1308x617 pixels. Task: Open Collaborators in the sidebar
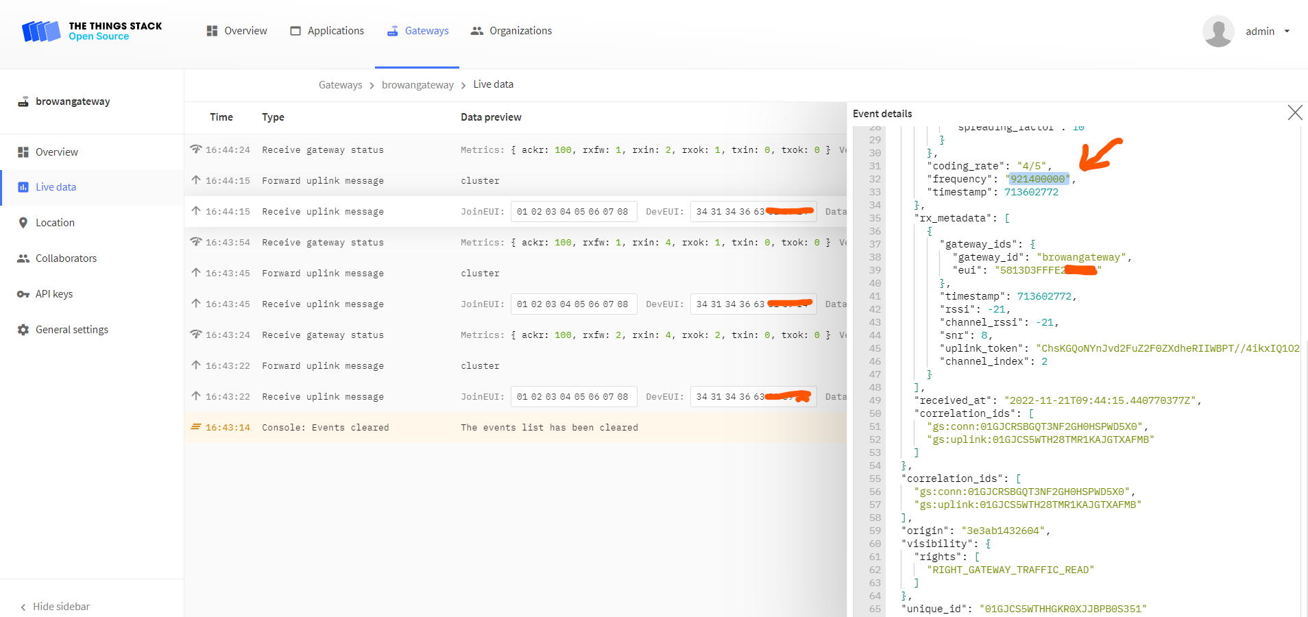66,258
